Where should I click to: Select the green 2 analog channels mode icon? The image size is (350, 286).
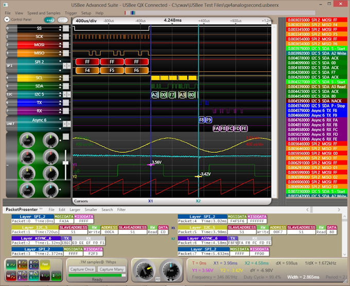click(x=57, y=276)
